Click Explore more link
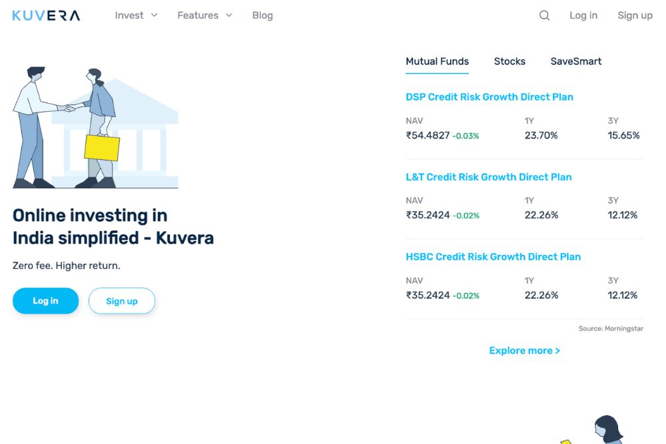Image resolution: width=666 pixels, height=444 pixels. pos(524,351)
